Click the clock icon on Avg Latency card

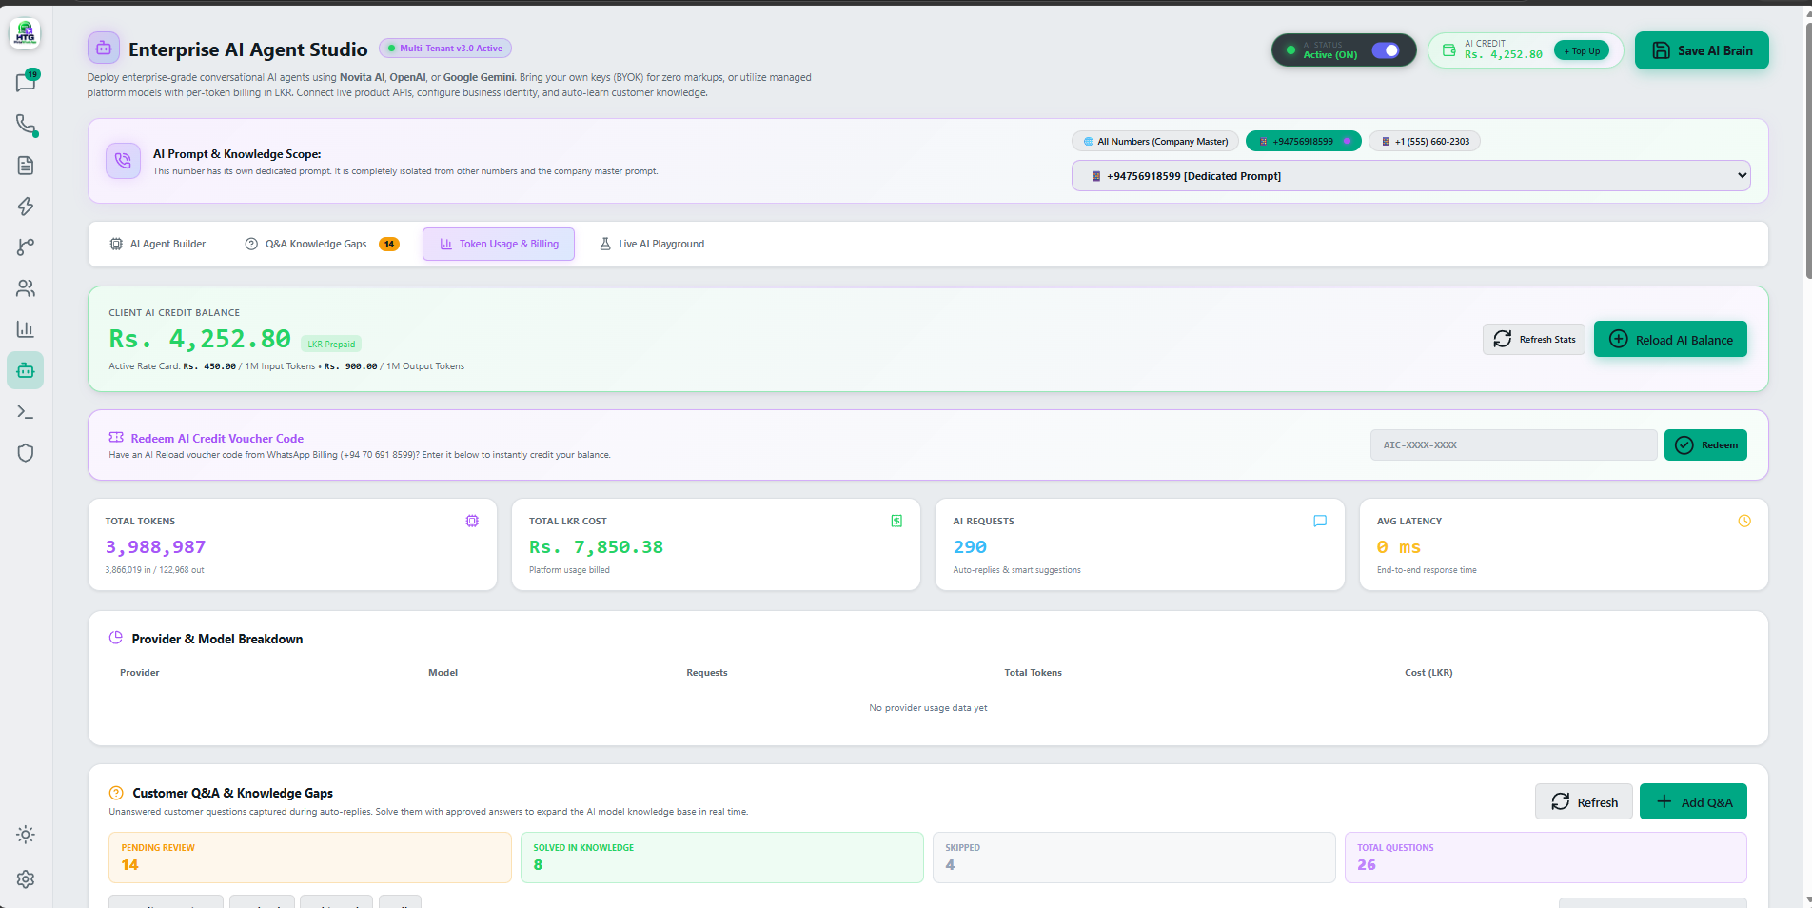tap(1744, 521)
